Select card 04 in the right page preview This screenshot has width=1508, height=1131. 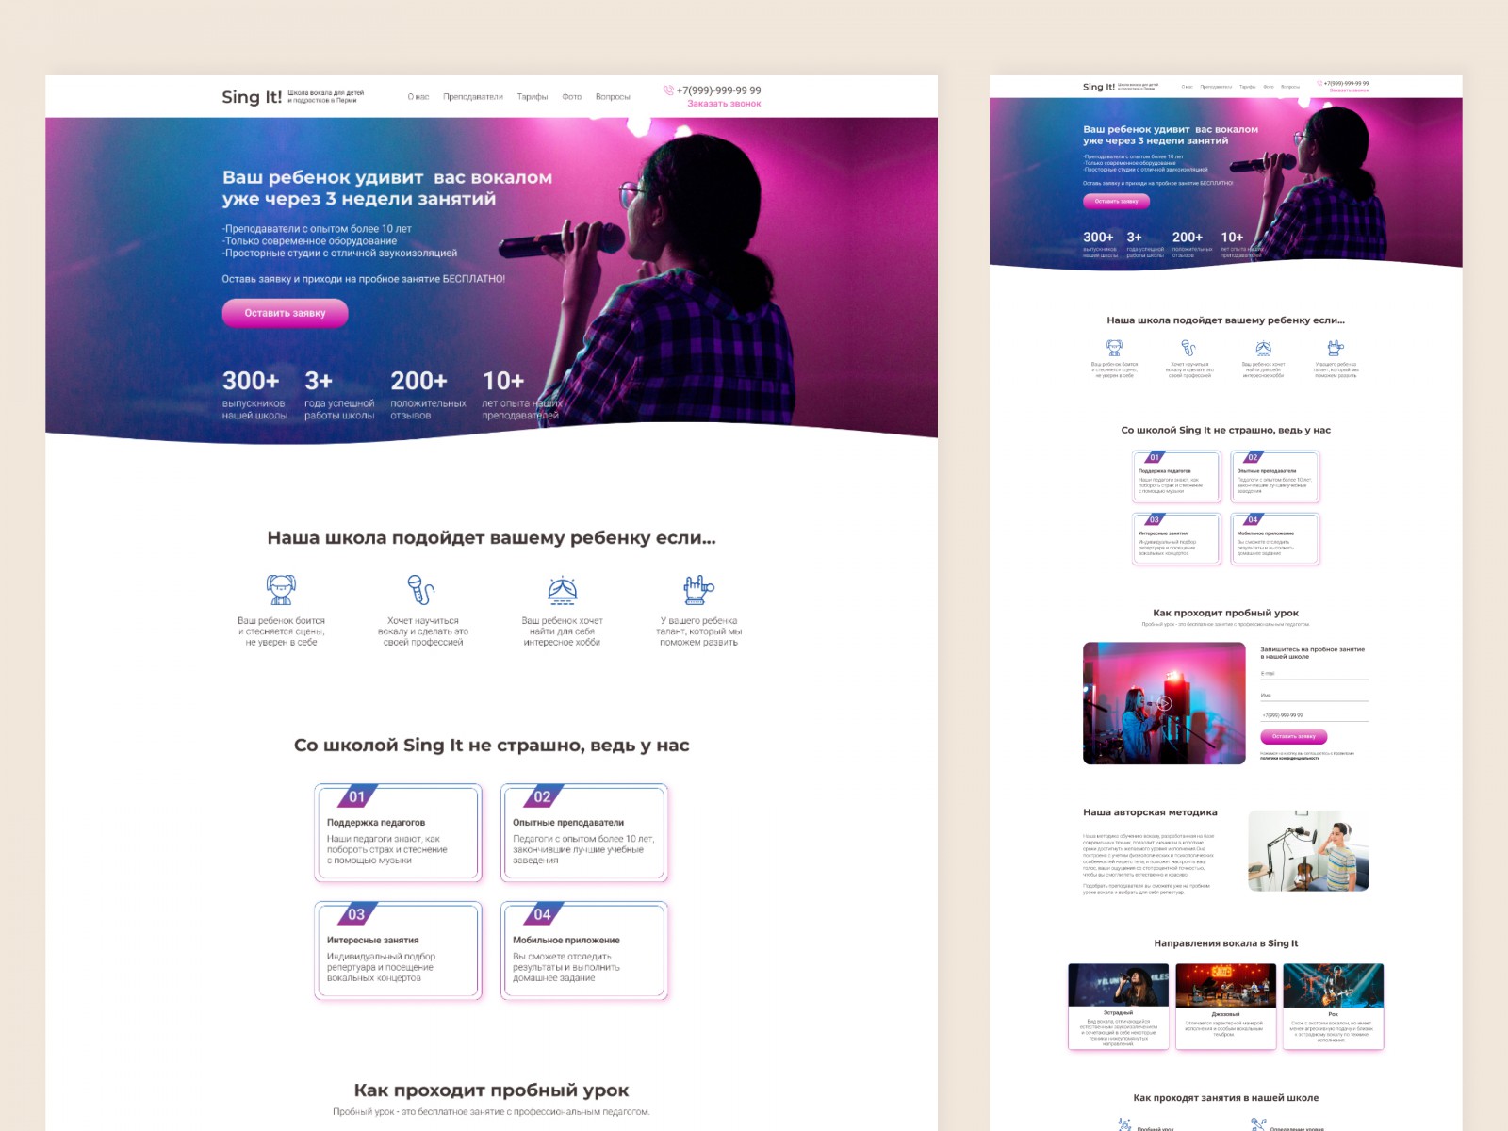pos(1275,539)
